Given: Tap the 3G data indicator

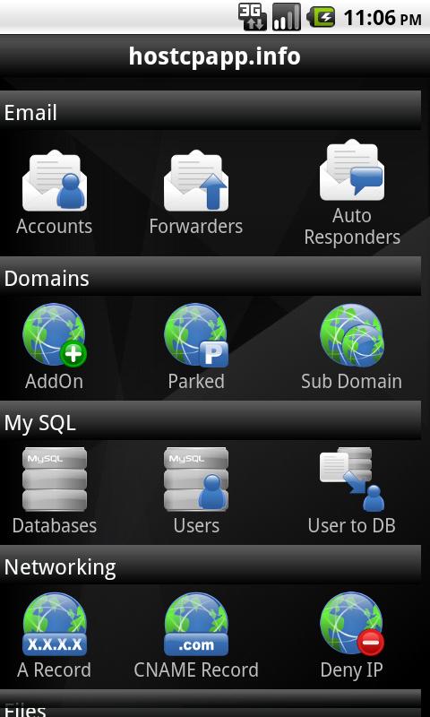Looking at the screenshot, I should point(253,17).
